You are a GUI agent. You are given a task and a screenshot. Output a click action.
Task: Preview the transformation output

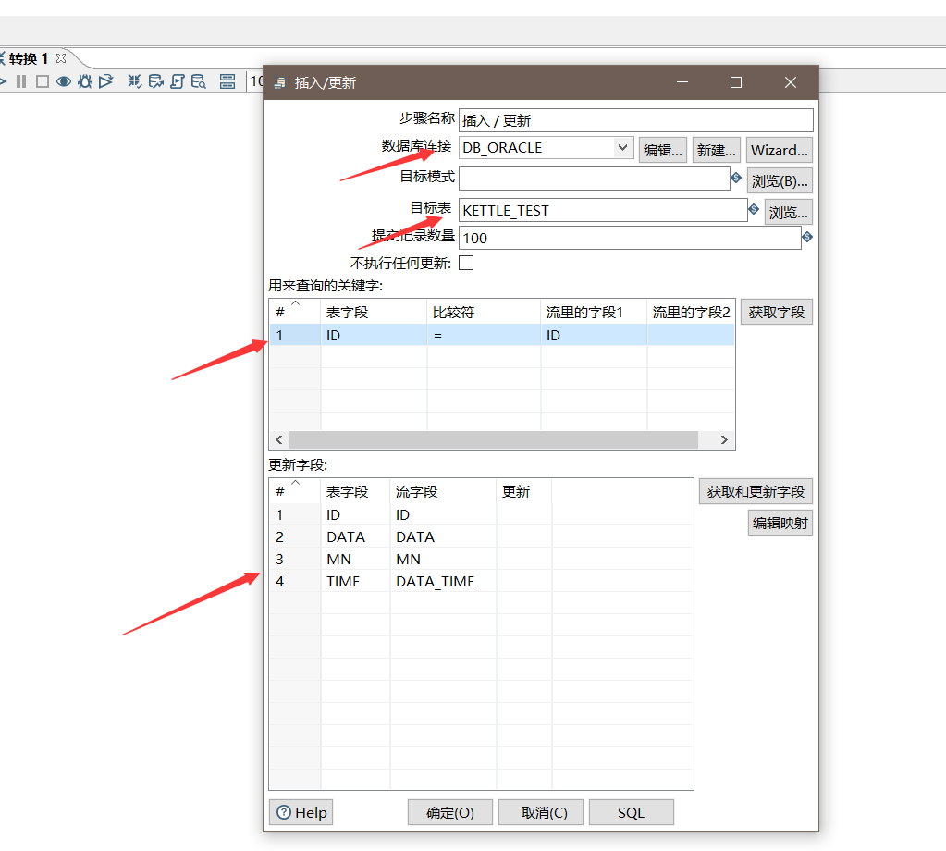[x=63, y=81]
